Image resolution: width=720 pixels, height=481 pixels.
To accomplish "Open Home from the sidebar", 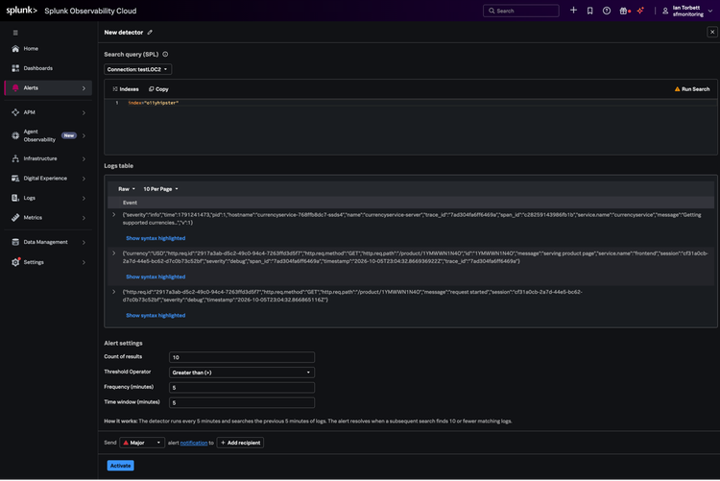I will coord(31,49).
